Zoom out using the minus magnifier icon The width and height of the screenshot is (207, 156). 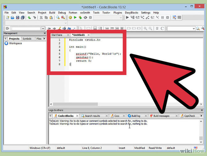pos(150,28)
